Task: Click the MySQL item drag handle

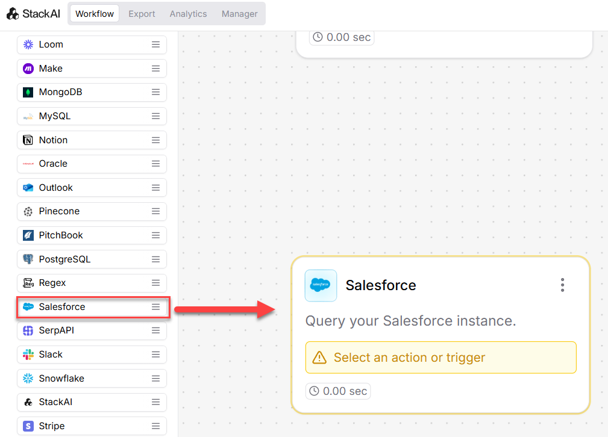Action: point(155,116)
